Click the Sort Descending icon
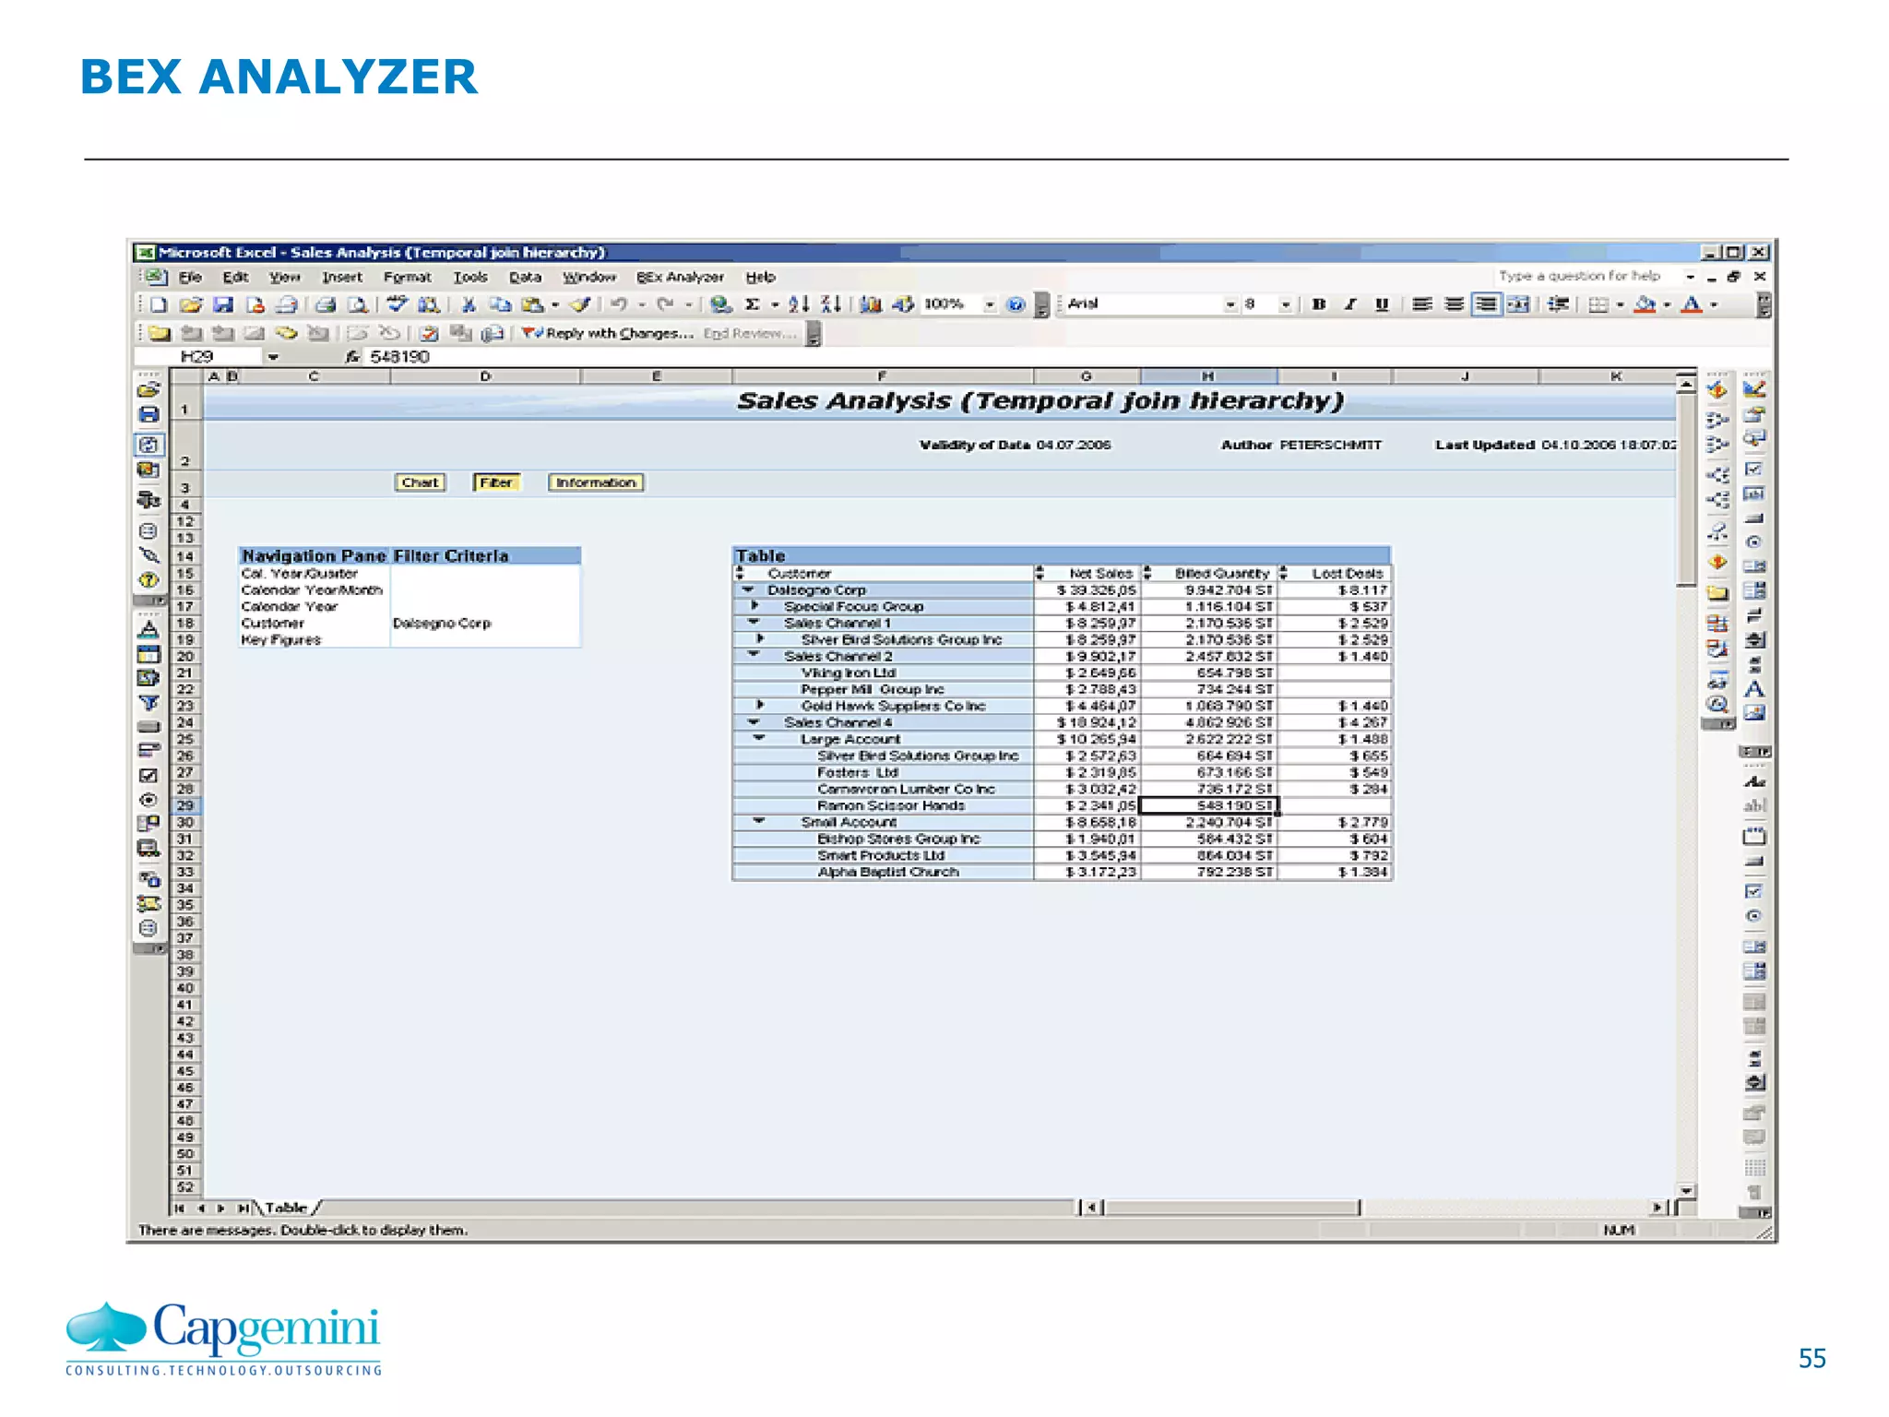Image resolution: width=1889 pixels, height=1417 pixels. point(830,304)
